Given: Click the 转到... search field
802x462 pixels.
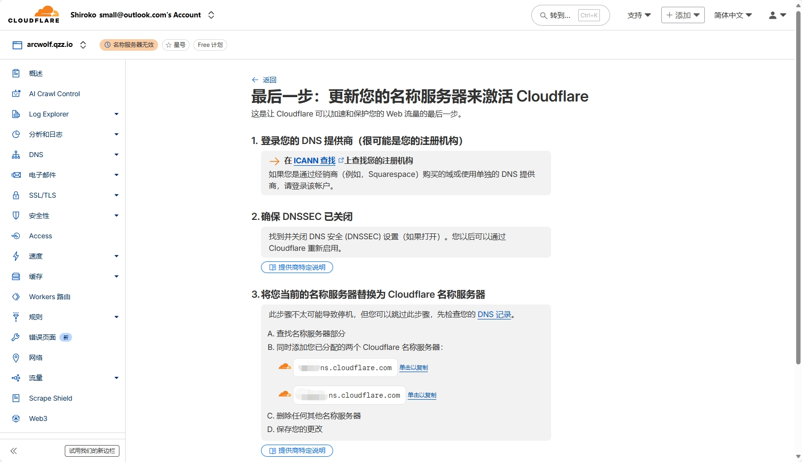Looking at the screenshot, I should [560, 15].
